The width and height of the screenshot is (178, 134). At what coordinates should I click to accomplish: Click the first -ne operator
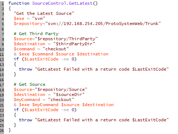[x=65, y=59]
